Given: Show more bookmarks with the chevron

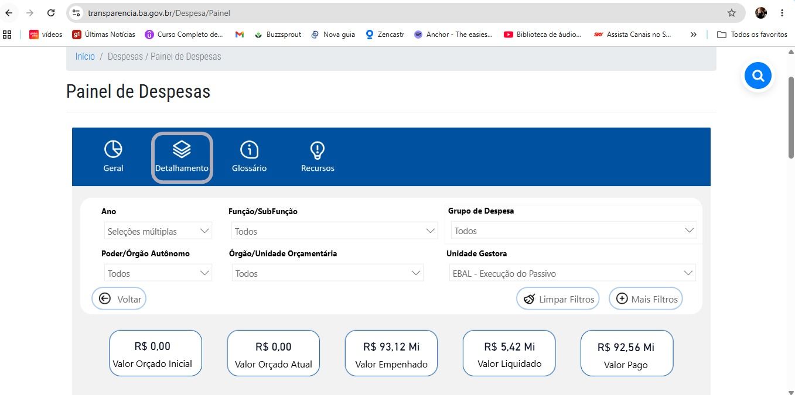Looking at the screenshot, I should (x=693, y=35).
